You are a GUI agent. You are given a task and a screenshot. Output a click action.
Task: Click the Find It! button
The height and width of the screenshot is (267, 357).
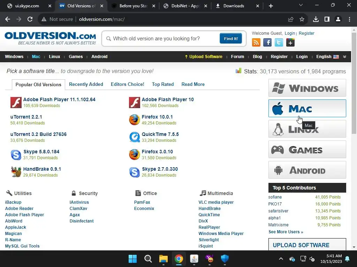231,38
